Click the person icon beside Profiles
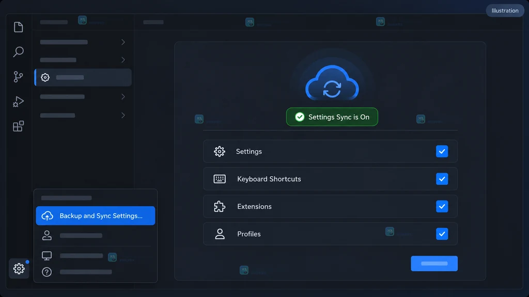This screenshot has width=529, height=297. (x=220, y=234)
